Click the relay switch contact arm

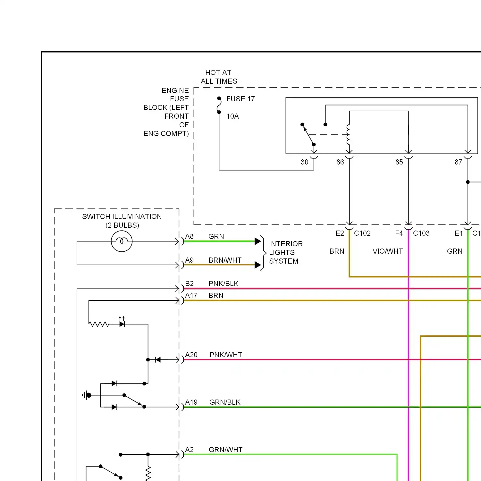(308, 134)
